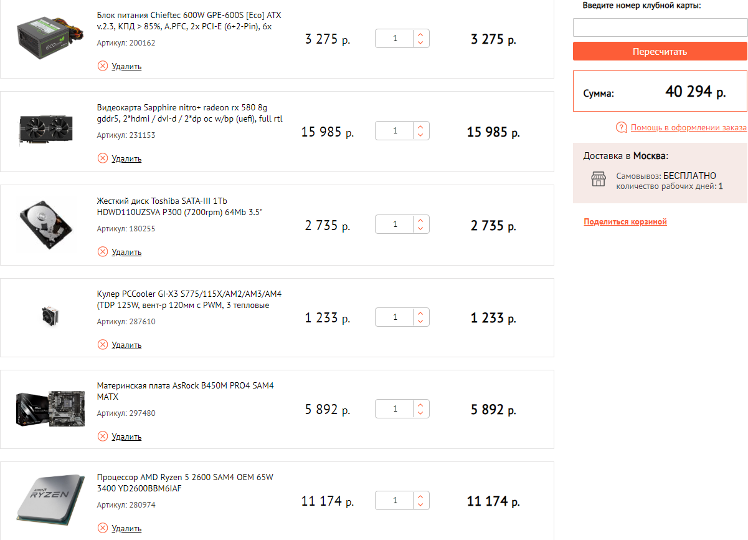
Task: Open the Sapphire video card thumbnail
Action: click(45, 129)
